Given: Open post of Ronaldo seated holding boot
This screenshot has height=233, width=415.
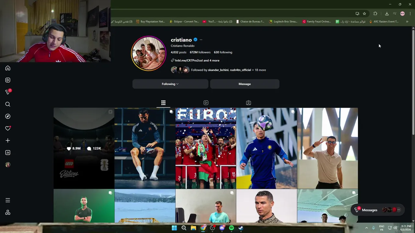Looking at the screenshot, I should pos(145,148).
